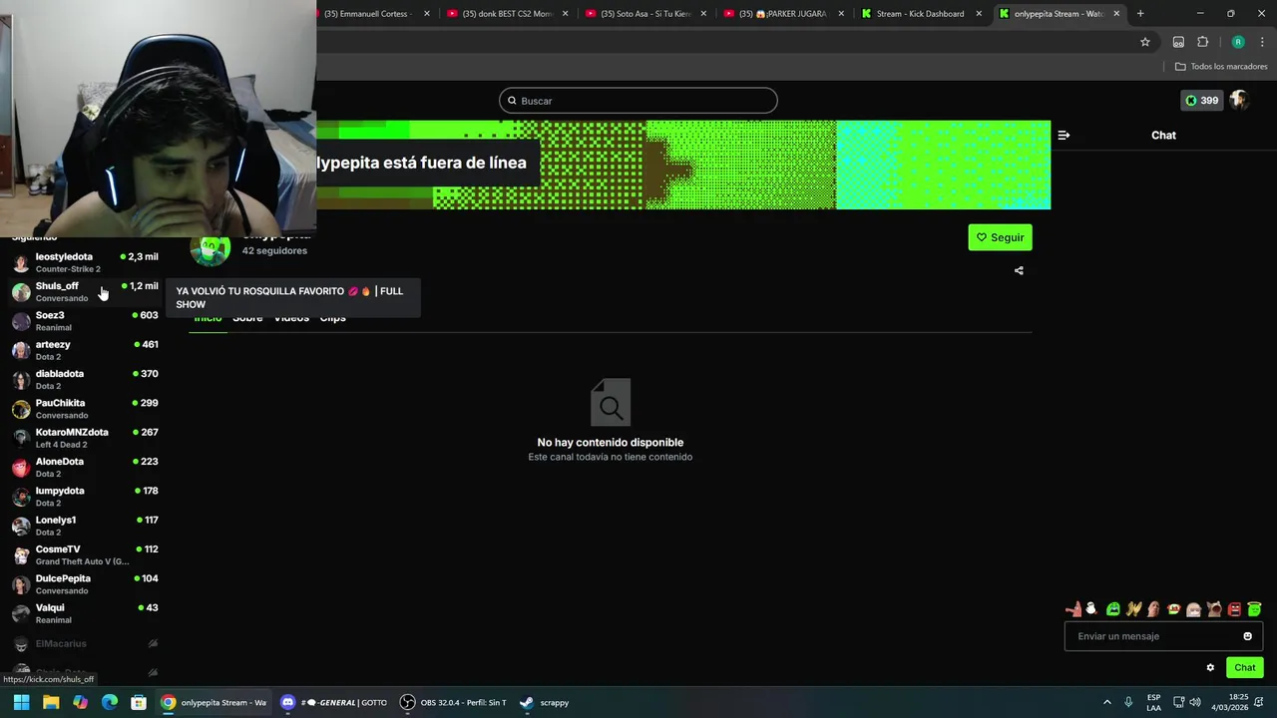The width and height of the screenshot is (1277, 718).
Task: Open the Todos los marcadores folder
Action: (x=1221, y=66)
